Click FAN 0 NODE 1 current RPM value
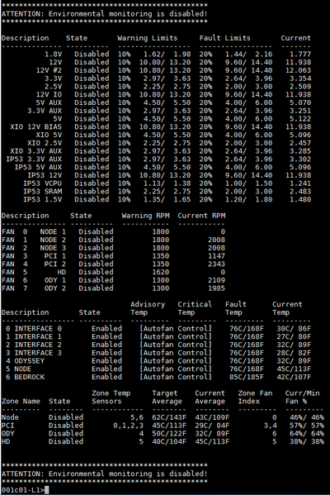The width and height of the screenshot is (330, 495). pos(223,231)
